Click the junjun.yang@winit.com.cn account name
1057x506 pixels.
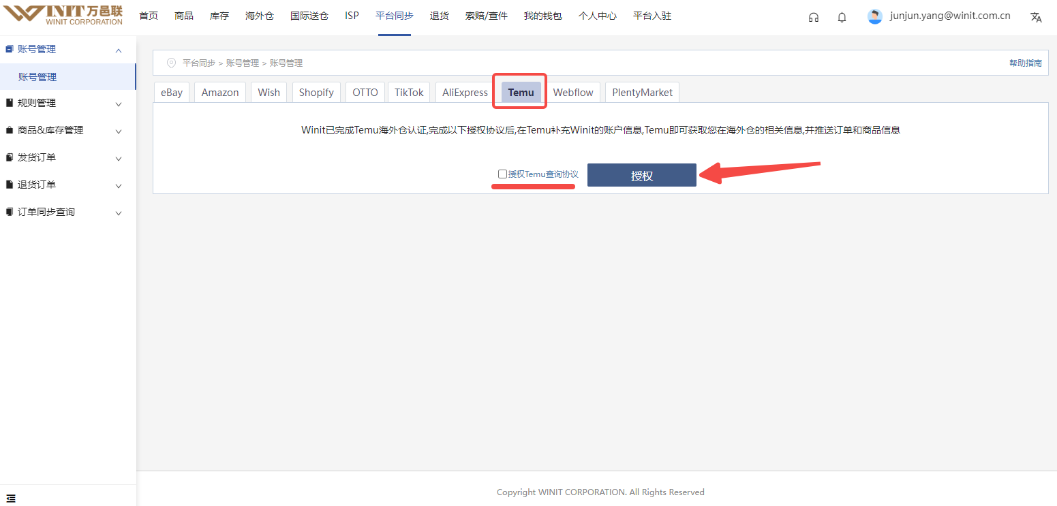(950, 16)
